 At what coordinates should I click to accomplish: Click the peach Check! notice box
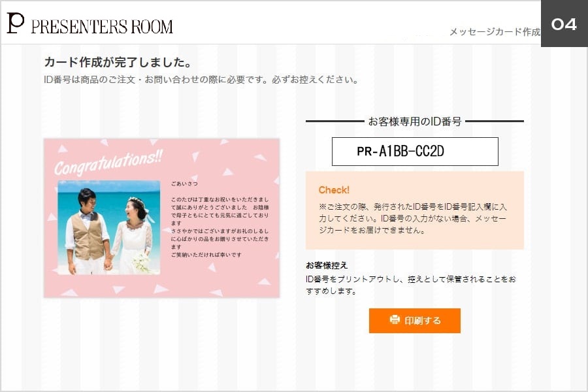coord(415,210)
